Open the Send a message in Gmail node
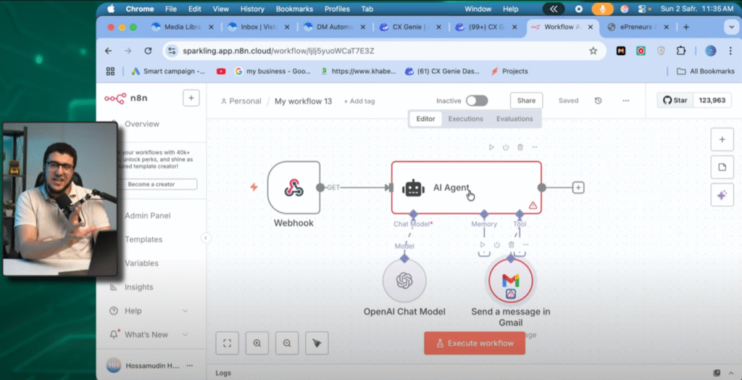 click(x=511, y=281)
